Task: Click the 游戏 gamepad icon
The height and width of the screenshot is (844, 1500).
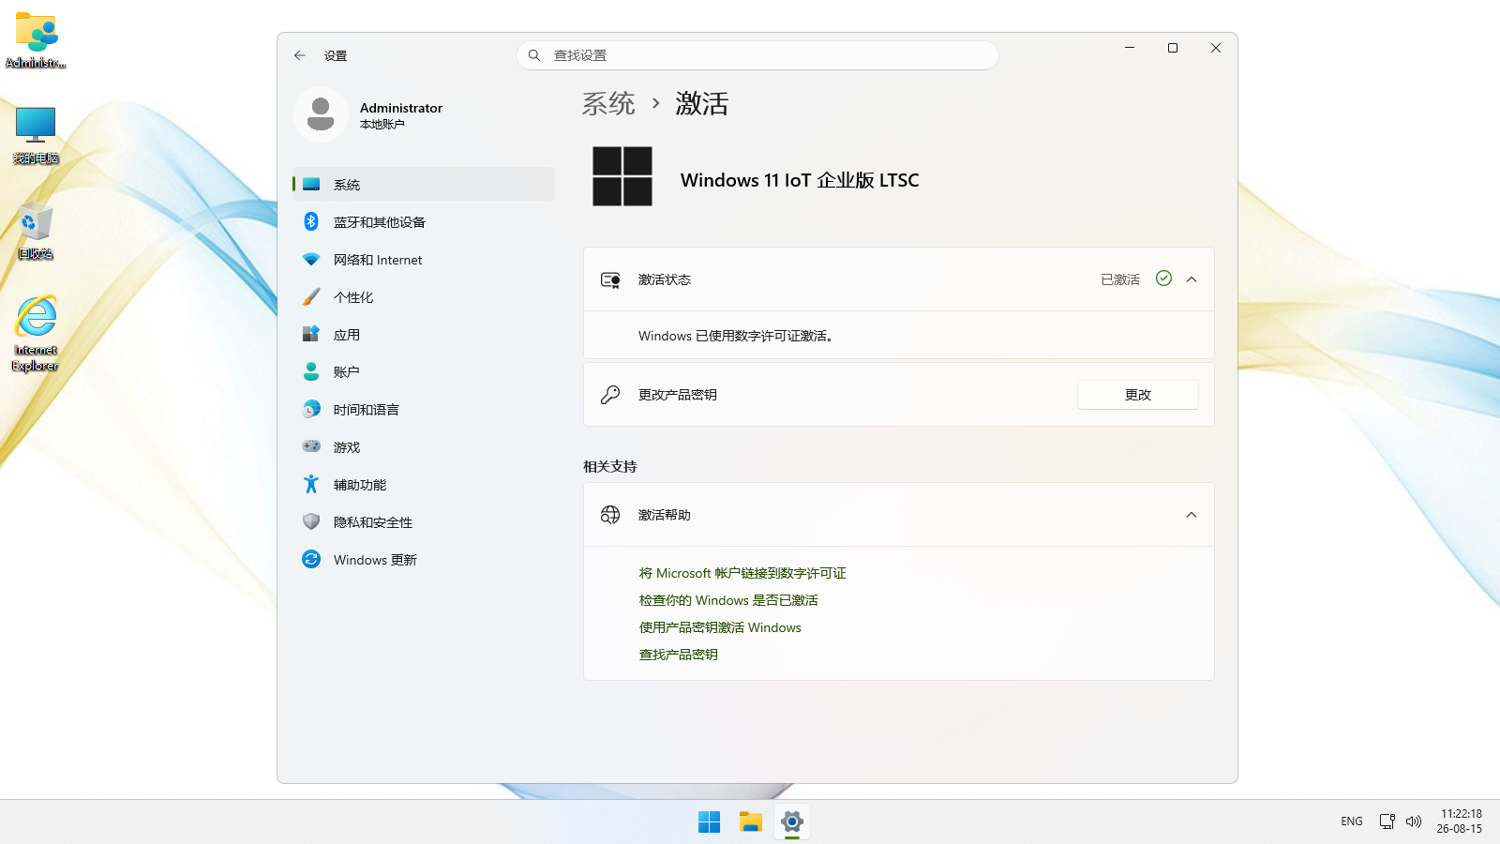Action: 311,446
